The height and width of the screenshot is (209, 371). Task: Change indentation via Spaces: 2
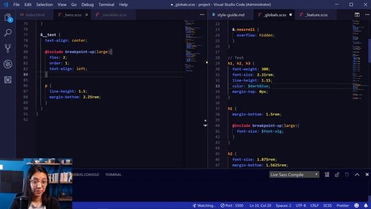283,206
